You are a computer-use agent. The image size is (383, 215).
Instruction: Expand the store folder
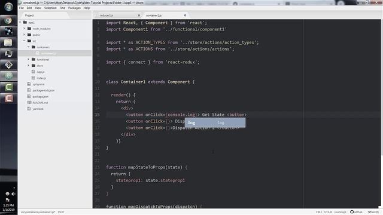pos(28,66)
